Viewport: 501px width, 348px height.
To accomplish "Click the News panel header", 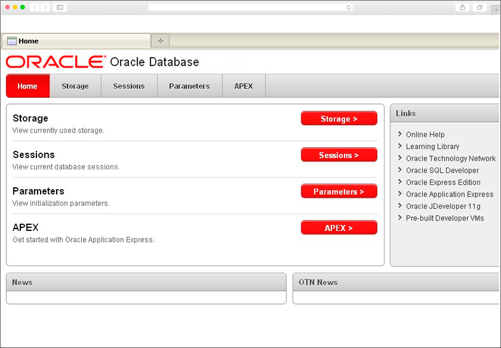I will 146,282.
